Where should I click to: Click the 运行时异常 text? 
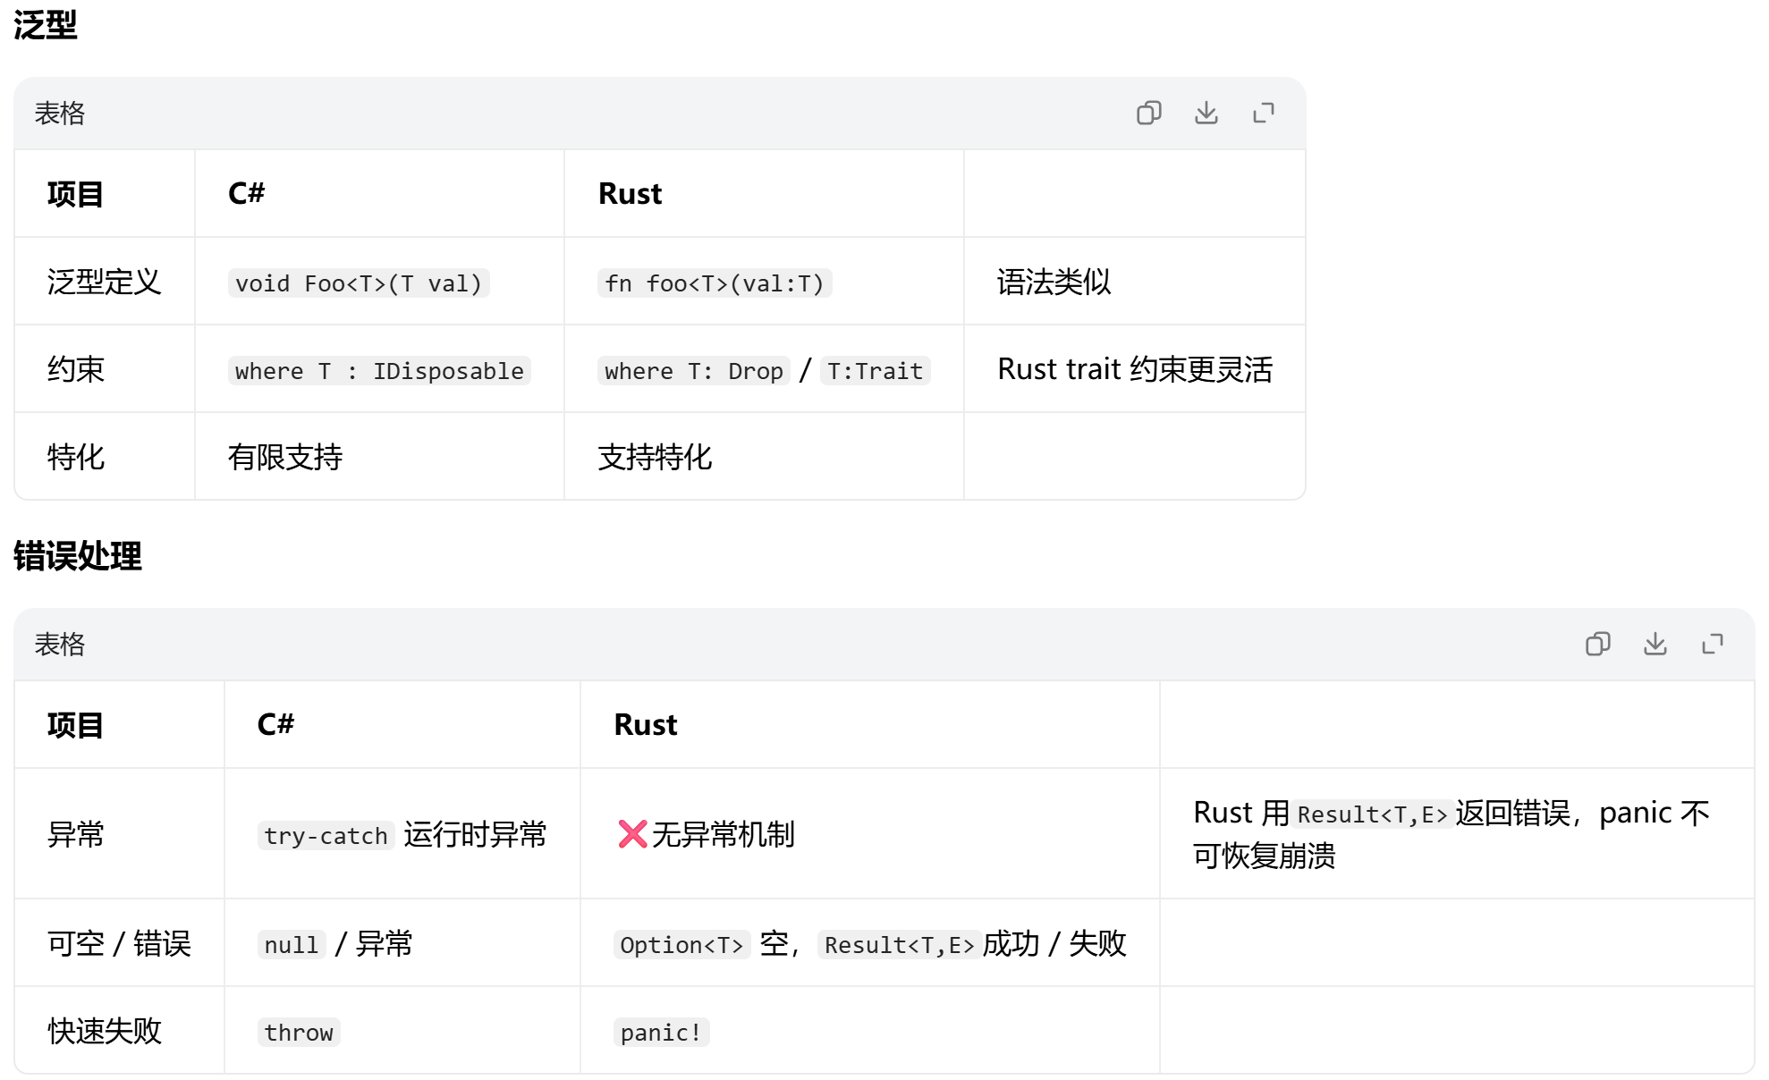[475, 834]
